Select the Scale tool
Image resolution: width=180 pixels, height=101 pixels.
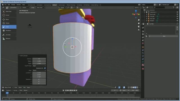tap(9, 27)
